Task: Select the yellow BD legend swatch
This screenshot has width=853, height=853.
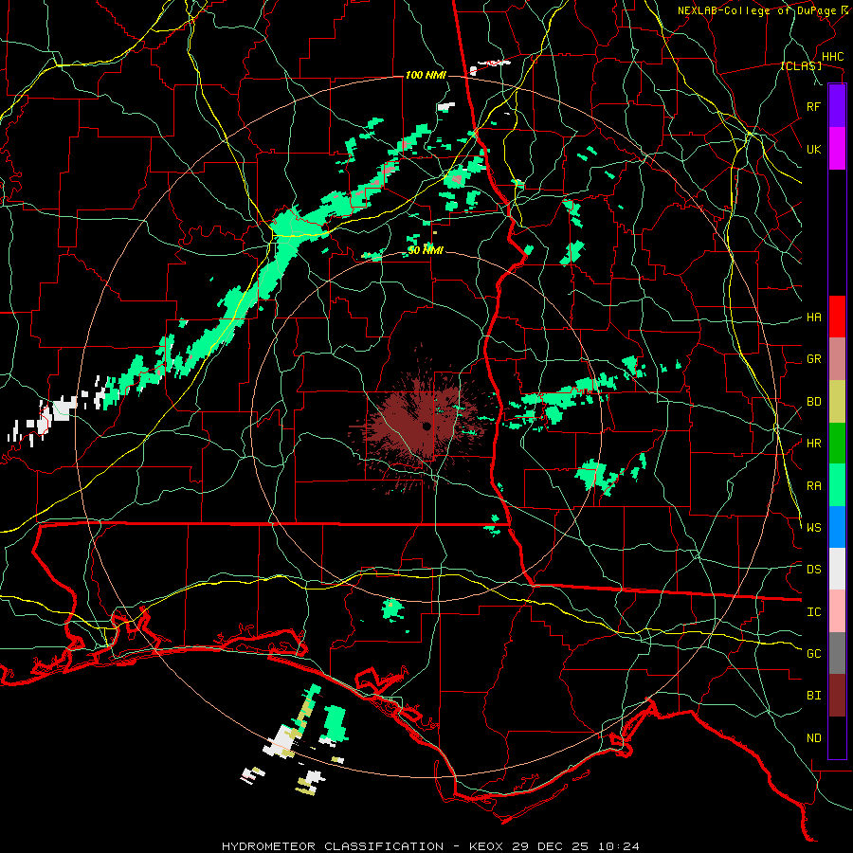Action: tap(837, 402)
